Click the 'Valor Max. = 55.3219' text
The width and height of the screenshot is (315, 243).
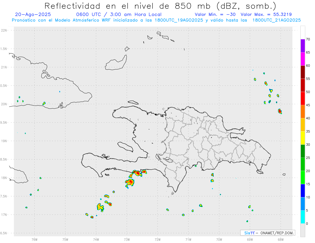tap(266, 14)
